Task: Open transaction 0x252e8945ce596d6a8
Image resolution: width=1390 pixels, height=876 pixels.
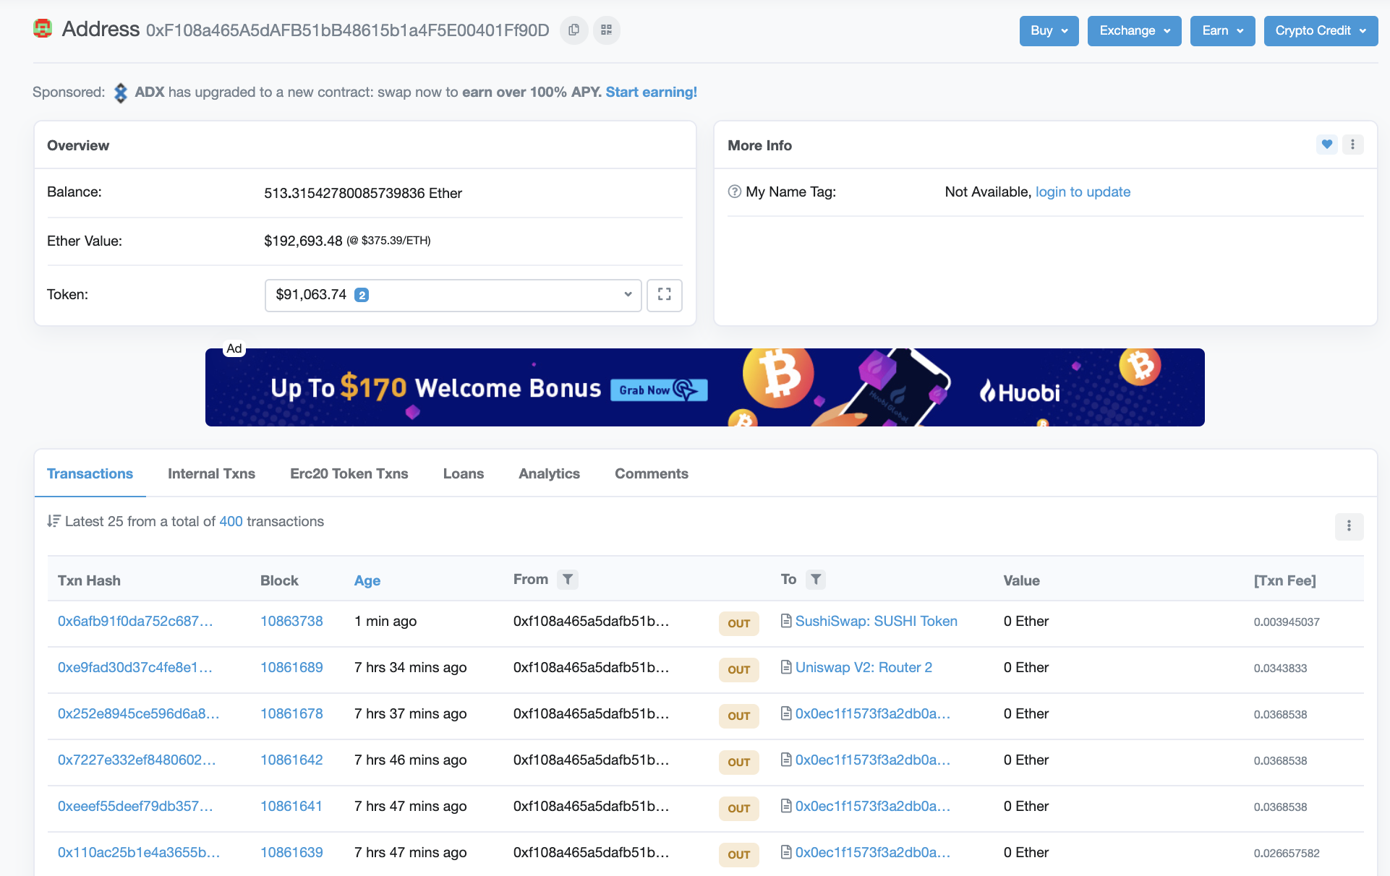Action: [x=138, y=713]
